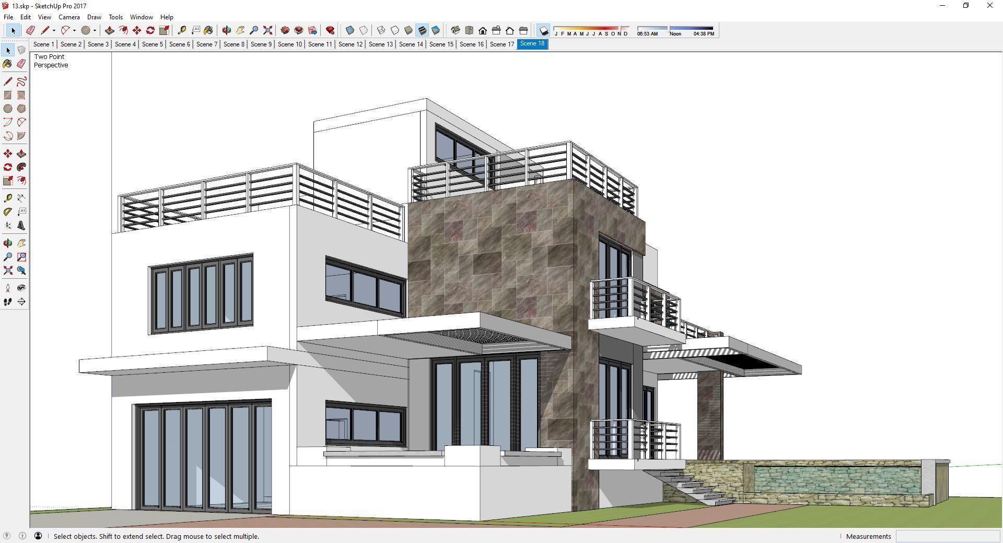Toggle X-Ray face style
This screenshot has height=543, width=1003.
pyautogui.click(x=350, y=30)
